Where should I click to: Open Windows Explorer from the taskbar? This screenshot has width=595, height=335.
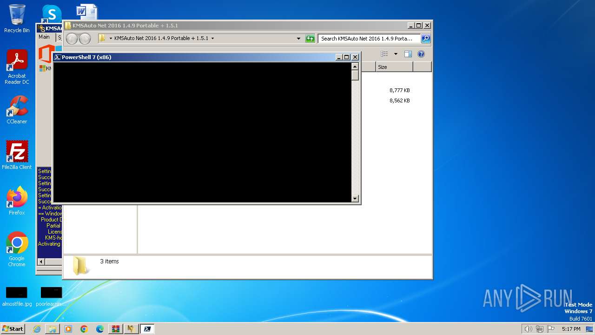53,329
